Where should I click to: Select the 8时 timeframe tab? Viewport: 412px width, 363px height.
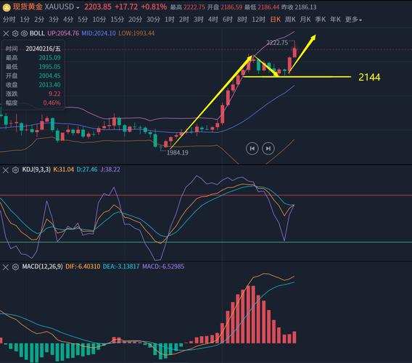pyautogui.click(x=242, y=20)
